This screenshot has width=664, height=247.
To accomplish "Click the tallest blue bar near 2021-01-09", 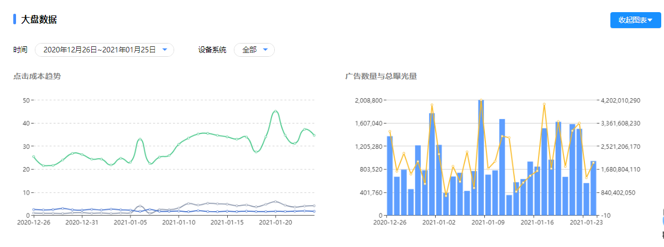I will coord(482,157).
